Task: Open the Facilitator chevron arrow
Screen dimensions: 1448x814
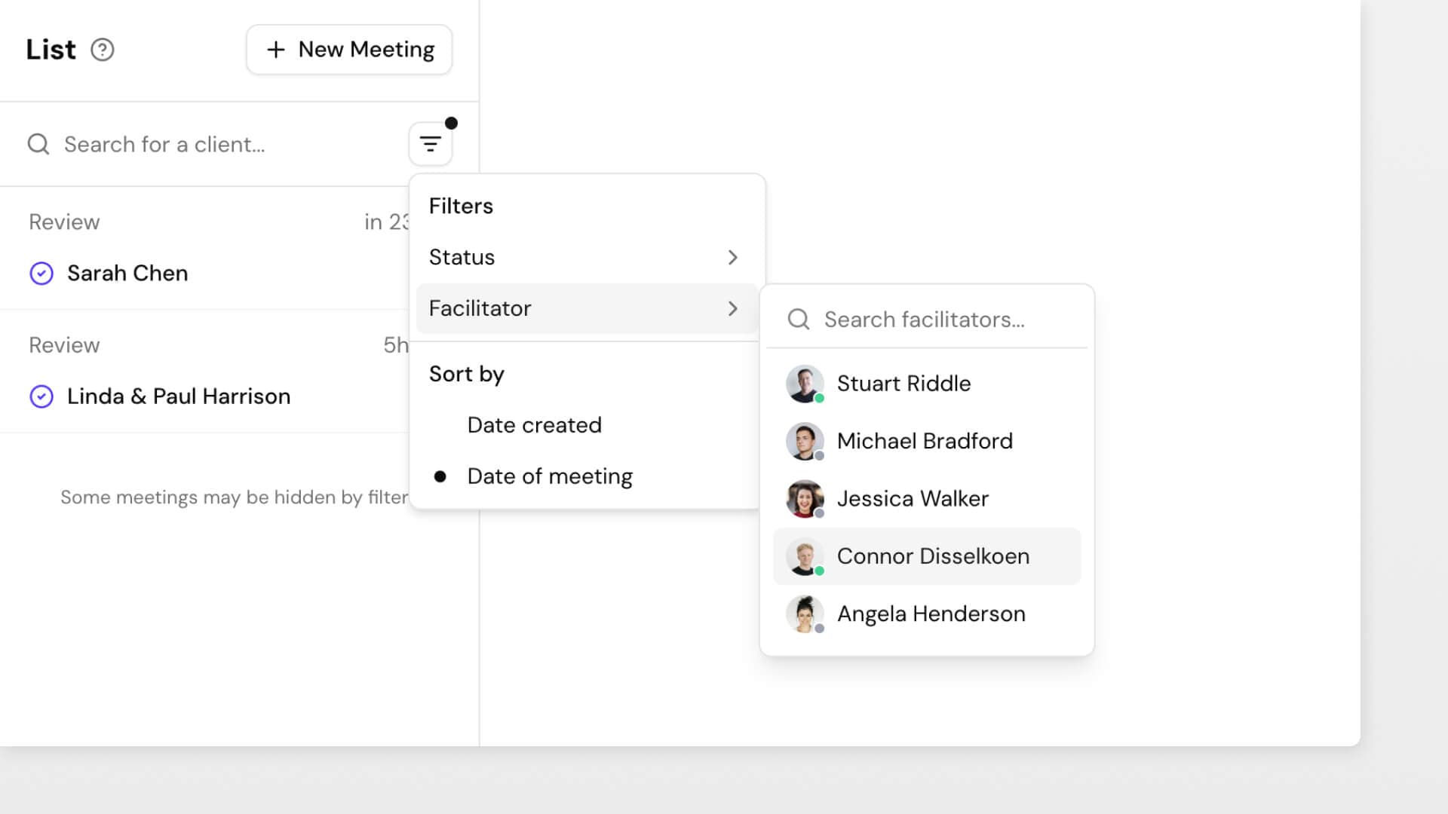Action: (732, 308)
